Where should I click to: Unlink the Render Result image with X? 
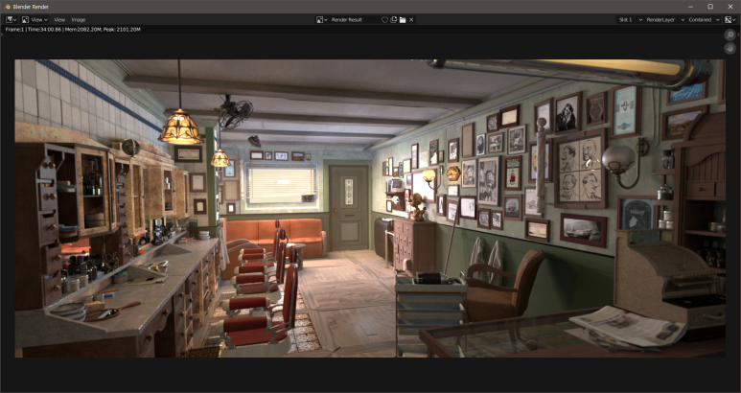click(412, 19)
